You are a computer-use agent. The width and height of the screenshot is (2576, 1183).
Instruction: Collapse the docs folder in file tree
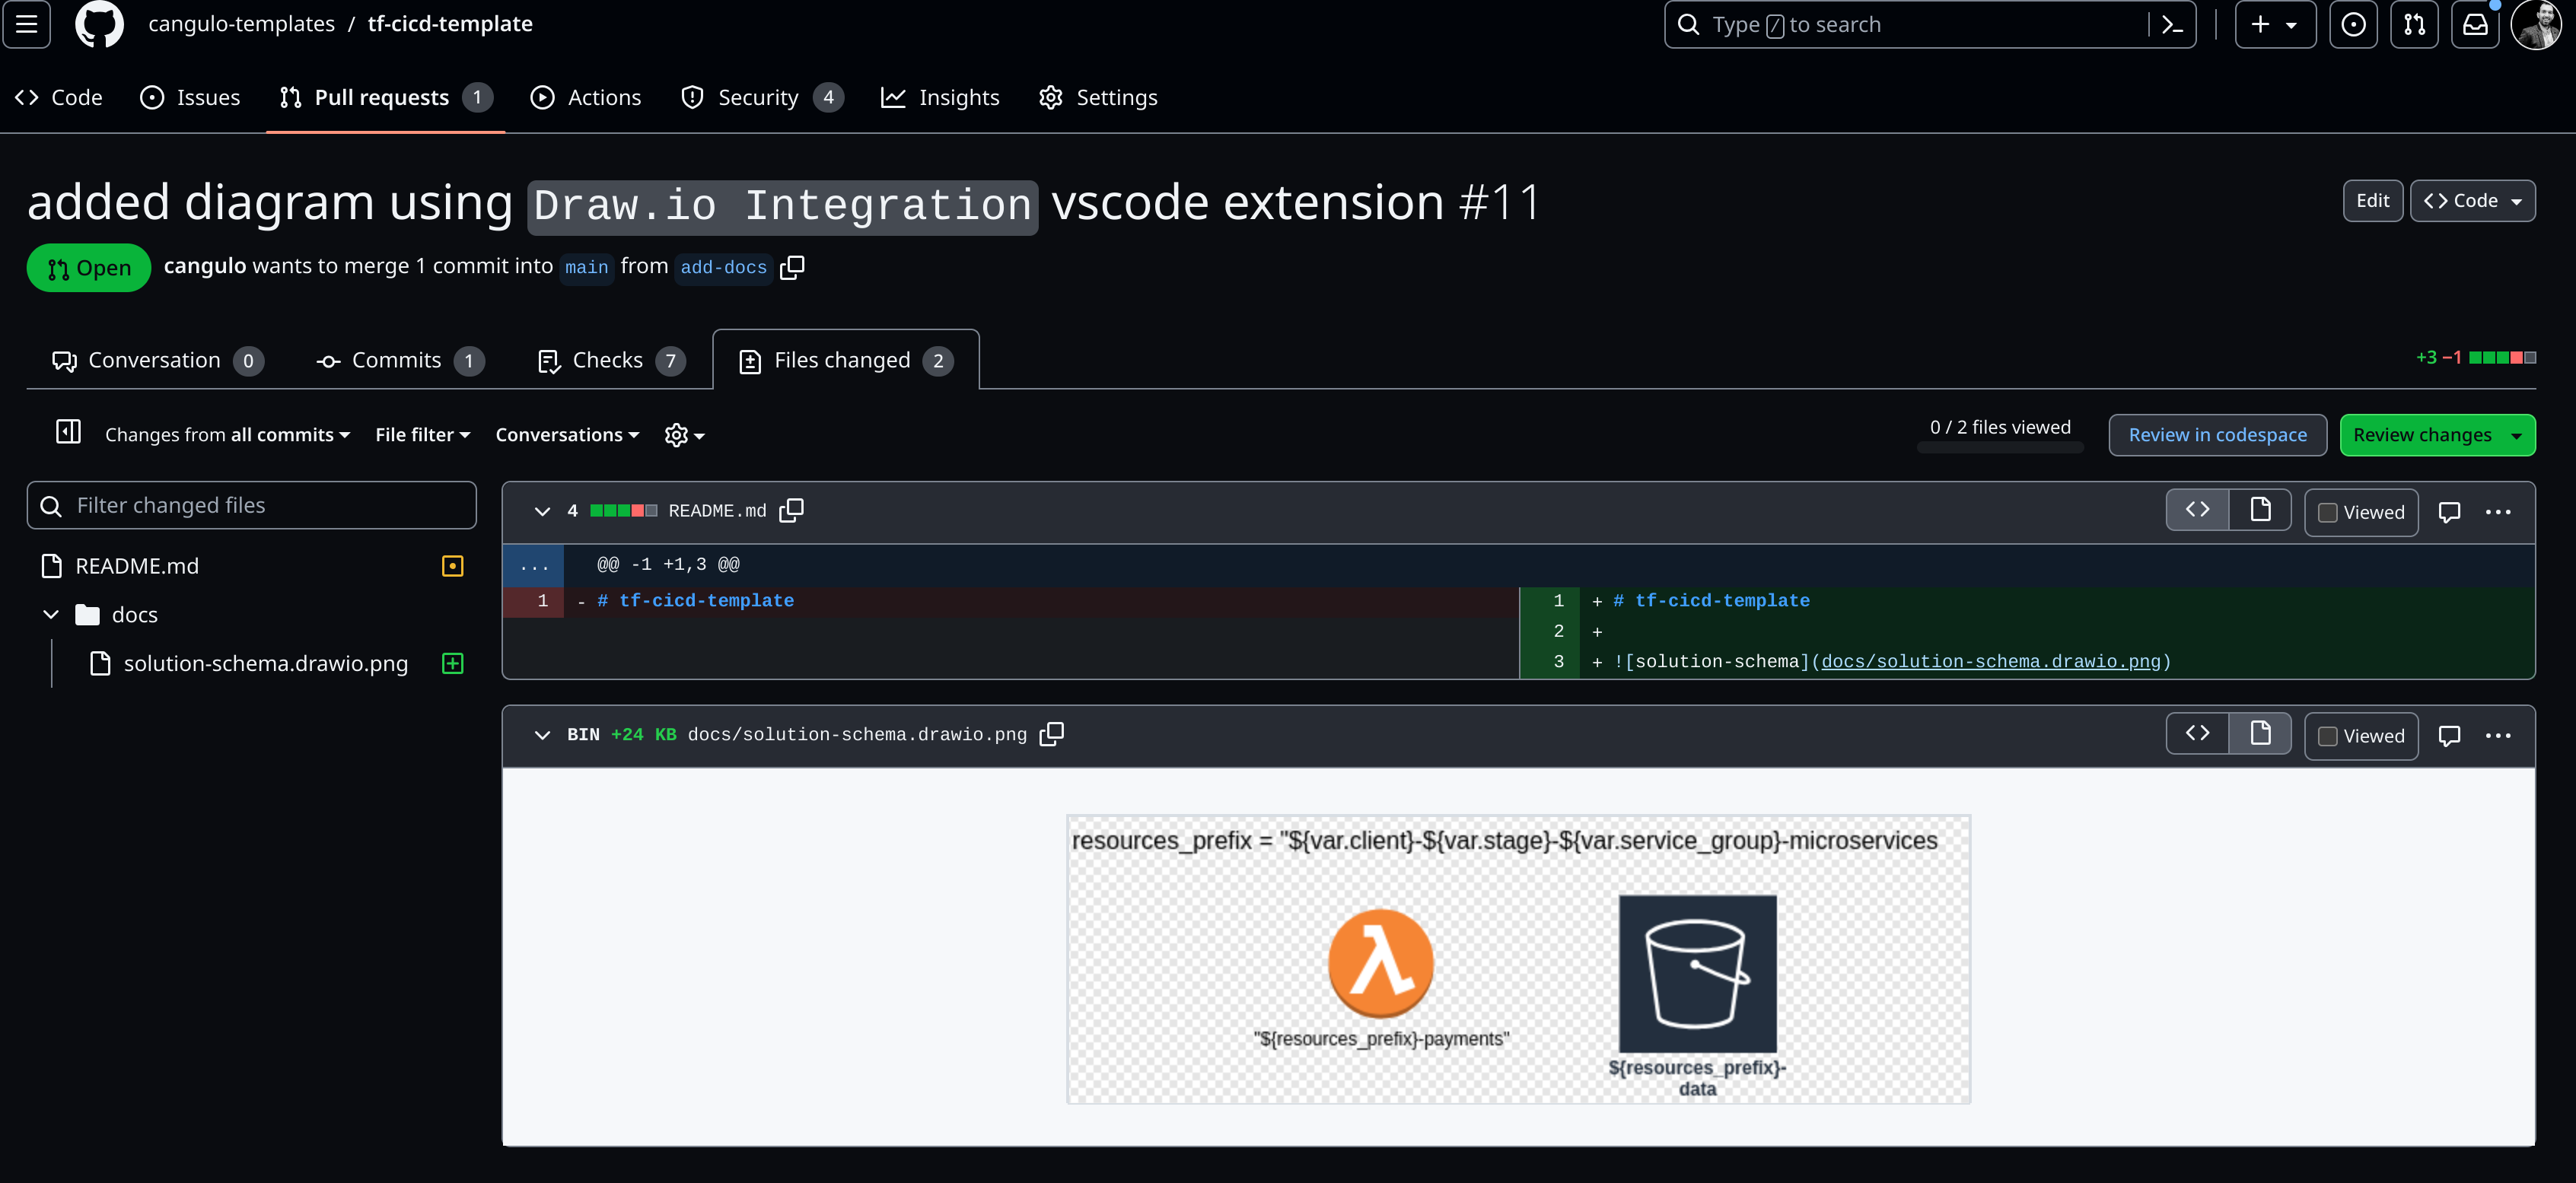(51, 614)
